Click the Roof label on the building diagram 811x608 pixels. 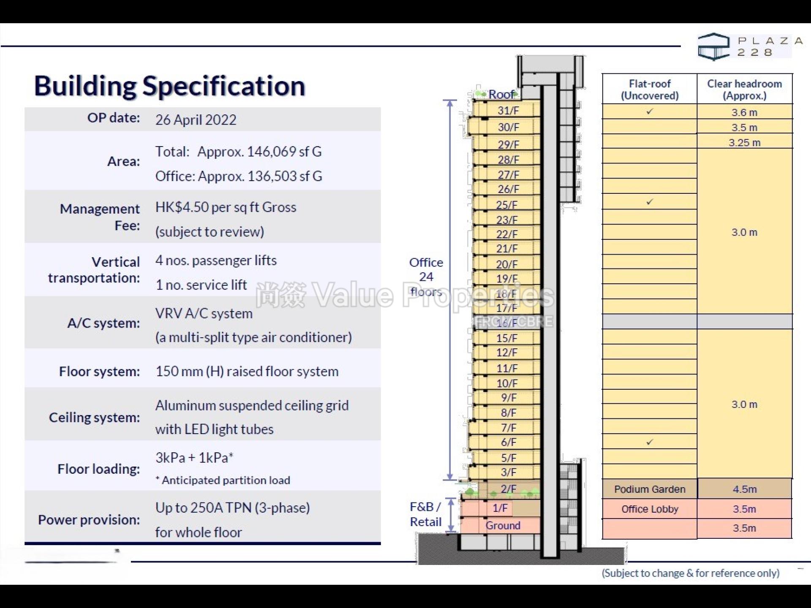[x=501, y=94]
